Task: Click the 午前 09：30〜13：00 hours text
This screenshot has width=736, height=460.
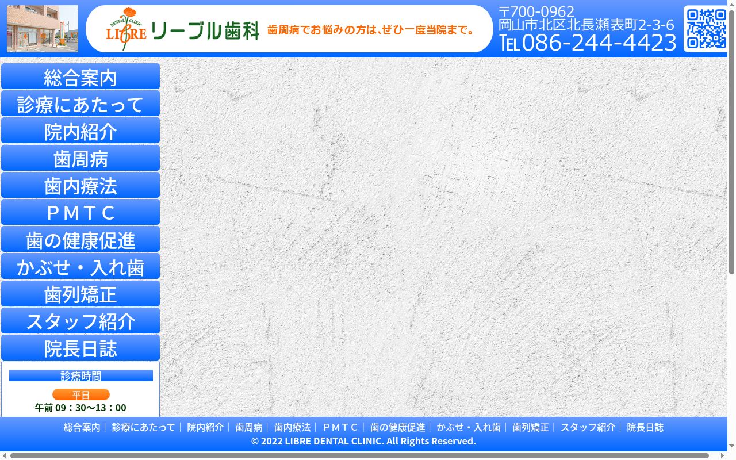Action: point(80,408)
